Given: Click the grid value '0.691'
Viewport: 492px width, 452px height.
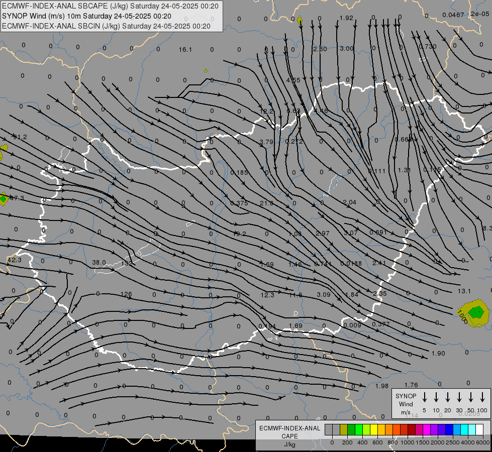Looking at the screenshot, I should 378,233.
